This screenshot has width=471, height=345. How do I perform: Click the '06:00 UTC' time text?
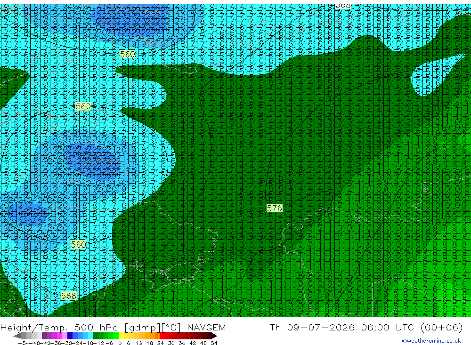tap(388, 327)
